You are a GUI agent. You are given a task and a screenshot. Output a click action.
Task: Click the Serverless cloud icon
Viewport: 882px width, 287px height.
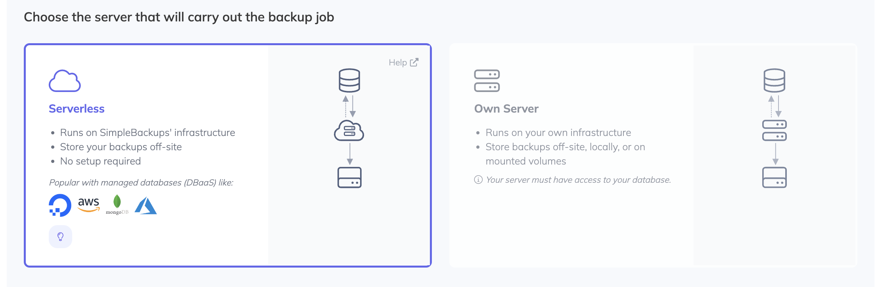click(65, 81)
